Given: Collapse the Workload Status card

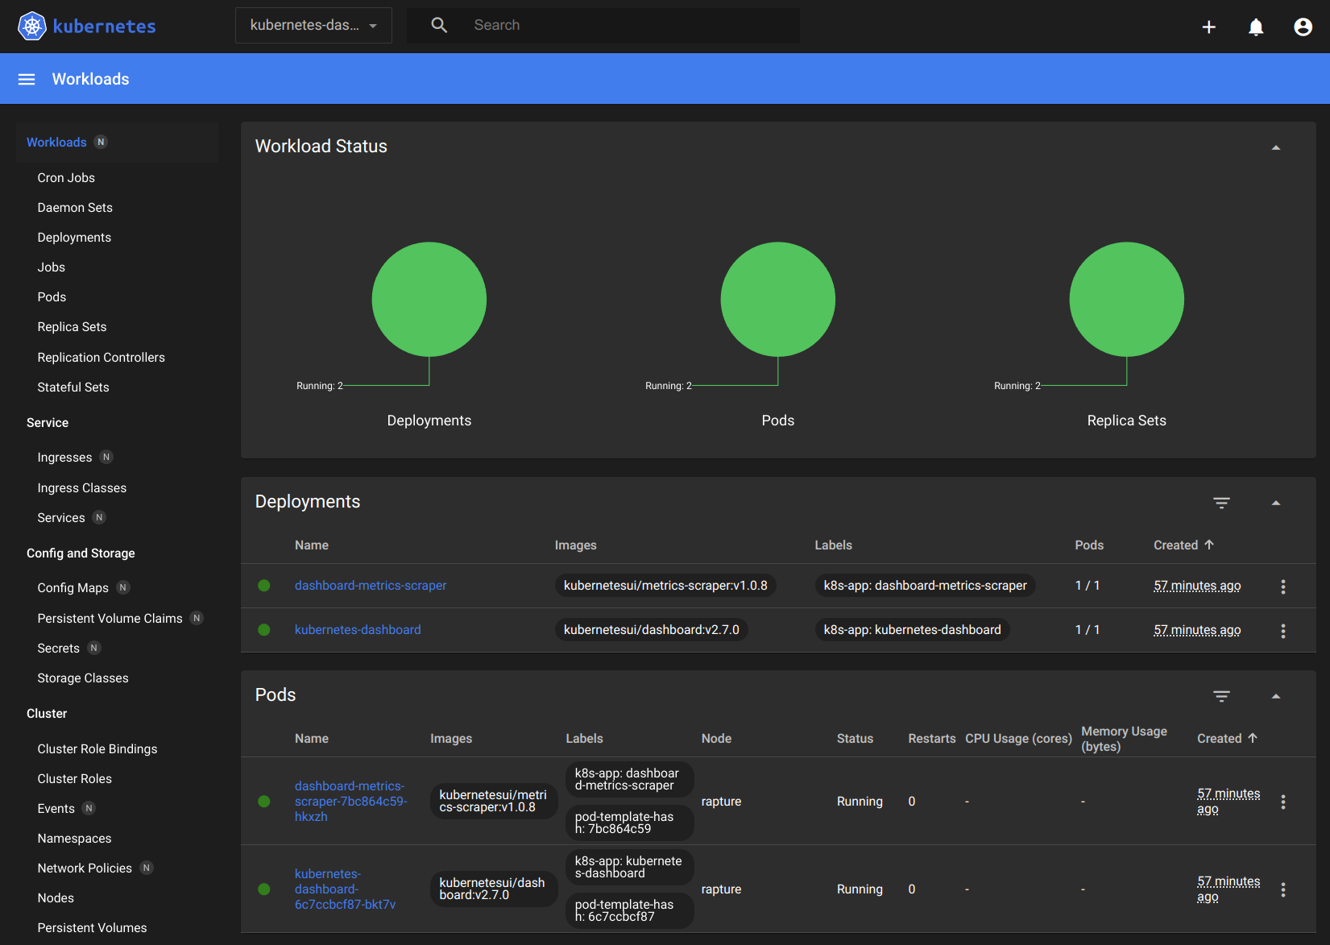Looking at the screenshot, I should (x=1275, y=147).
